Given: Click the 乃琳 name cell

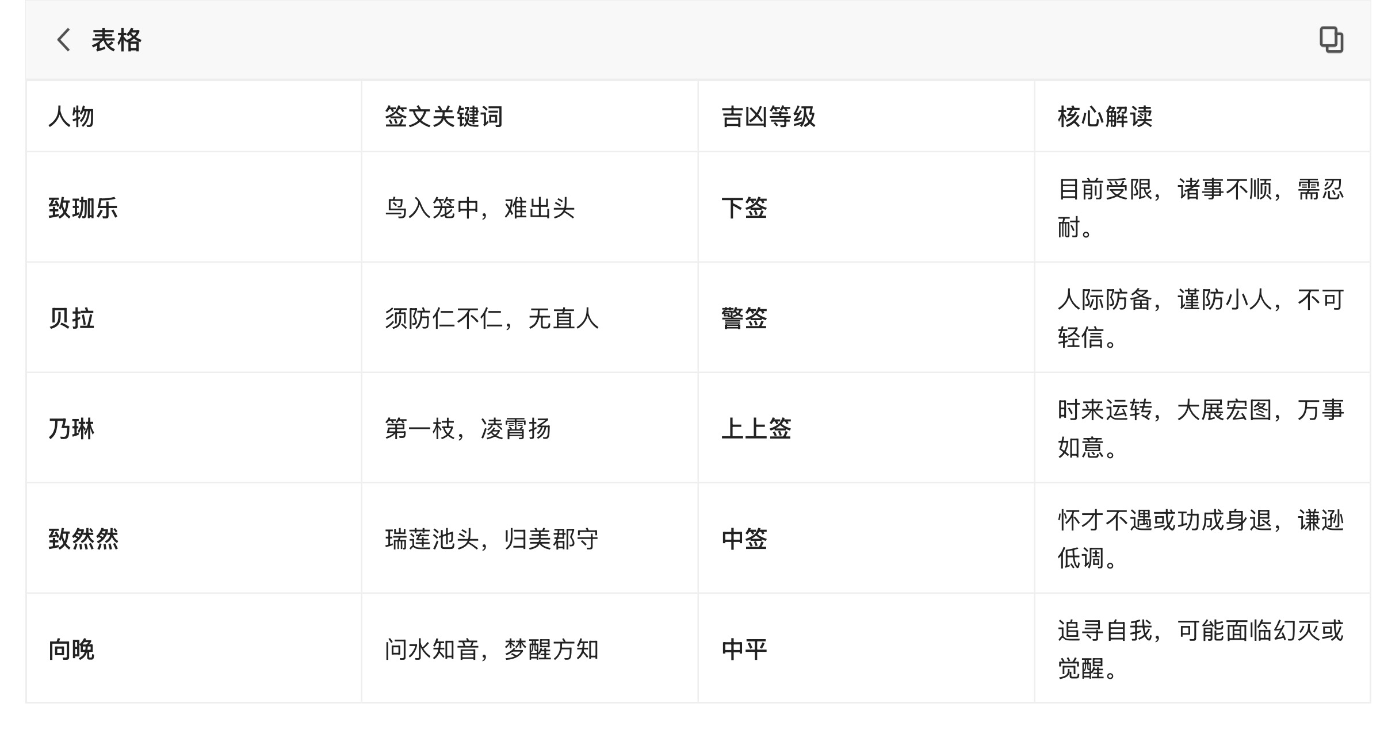Looking at the screenshot, I should pos(71,428).
